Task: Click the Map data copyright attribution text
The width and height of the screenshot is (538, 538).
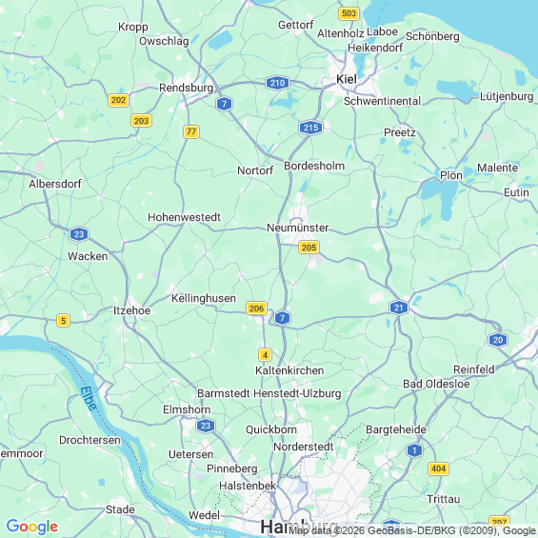Action: click(413, 531)
